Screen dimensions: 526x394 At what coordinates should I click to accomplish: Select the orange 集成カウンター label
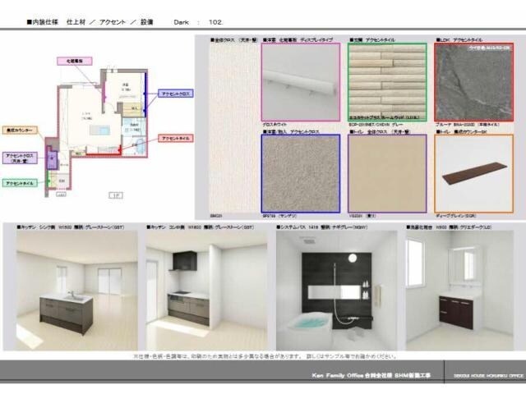coord(20,130)
